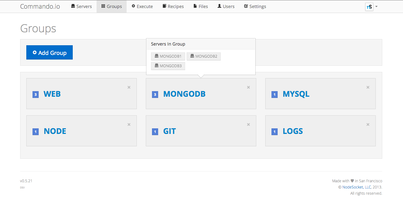Viewport: 403px width, 208px height.
Task: Click the Groups page heading
Action: point(38,29)
